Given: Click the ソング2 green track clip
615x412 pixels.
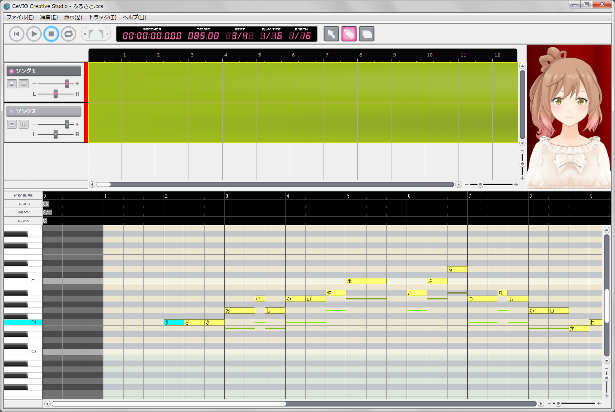Looking at the screenshot, I should (303, 123).
